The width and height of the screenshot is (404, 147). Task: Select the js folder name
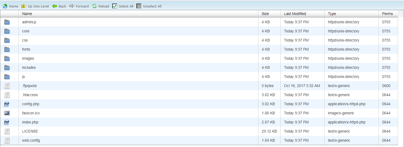click(24, 77)
